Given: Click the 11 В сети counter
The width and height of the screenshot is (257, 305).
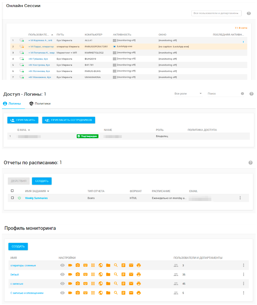Looking at the screenshot, I should 241,28.
